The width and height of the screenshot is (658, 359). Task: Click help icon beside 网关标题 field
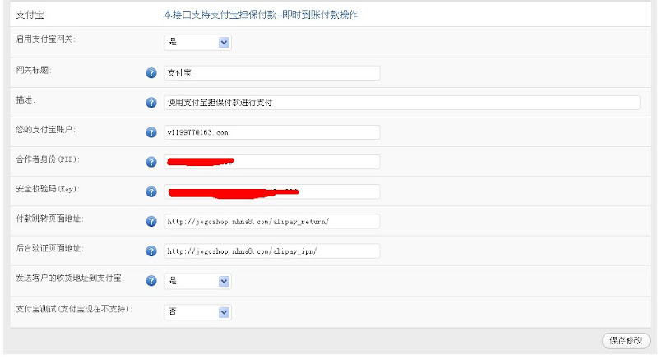pyautogui.click(x=151, y=73)
